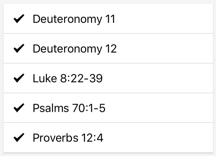216x156 pixels.
Task: Pick the Proverbs 12:4 list row
Action: [x=152, y=138]
